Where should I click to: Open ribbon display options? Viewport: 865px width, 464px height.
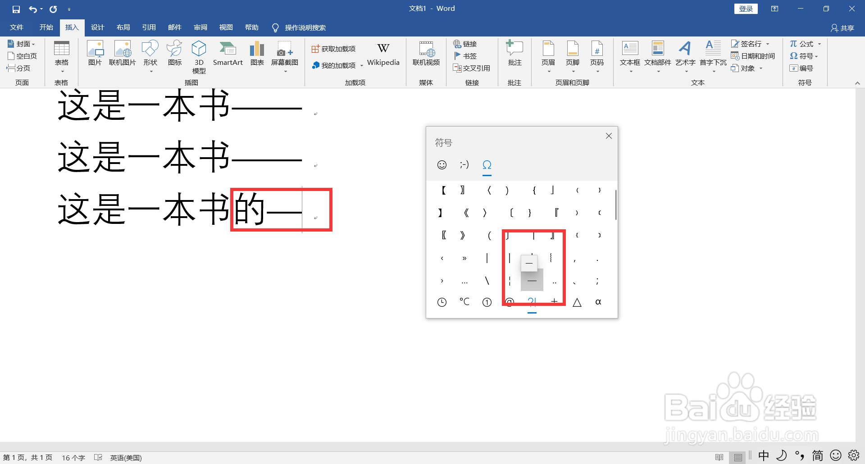774,9
